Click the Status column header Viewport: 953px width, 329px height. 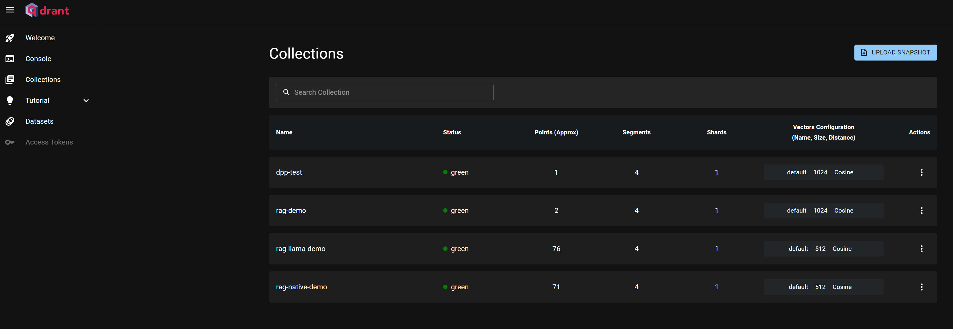[452, 132]
